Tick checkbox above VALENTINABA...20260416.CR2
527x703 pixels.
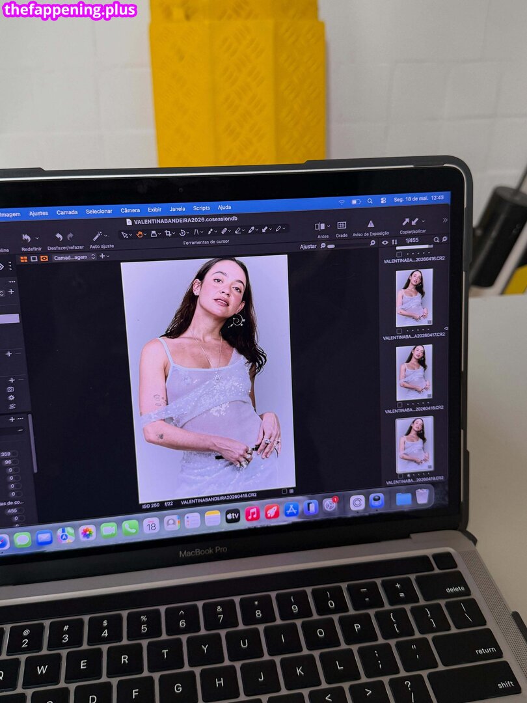click(x=399, y=255)
